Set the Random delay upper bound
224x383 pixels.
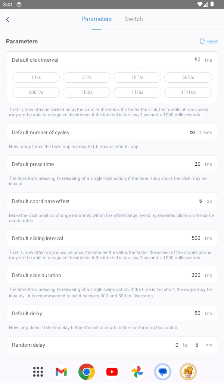tap(197, 345)
